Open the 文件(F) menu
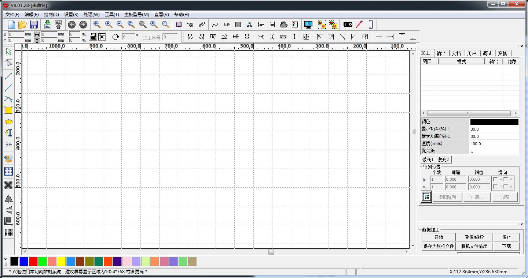This screenshot has width=528, height=278. click(12, 15)
